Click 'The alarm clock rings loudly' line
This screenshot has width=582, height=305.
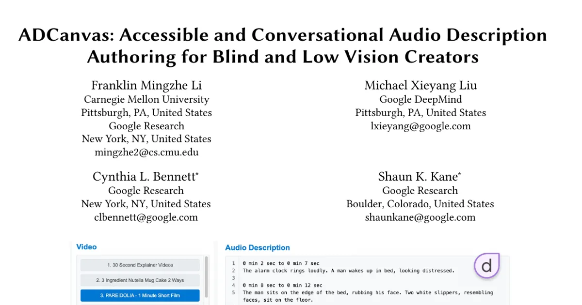coord(348,271)
